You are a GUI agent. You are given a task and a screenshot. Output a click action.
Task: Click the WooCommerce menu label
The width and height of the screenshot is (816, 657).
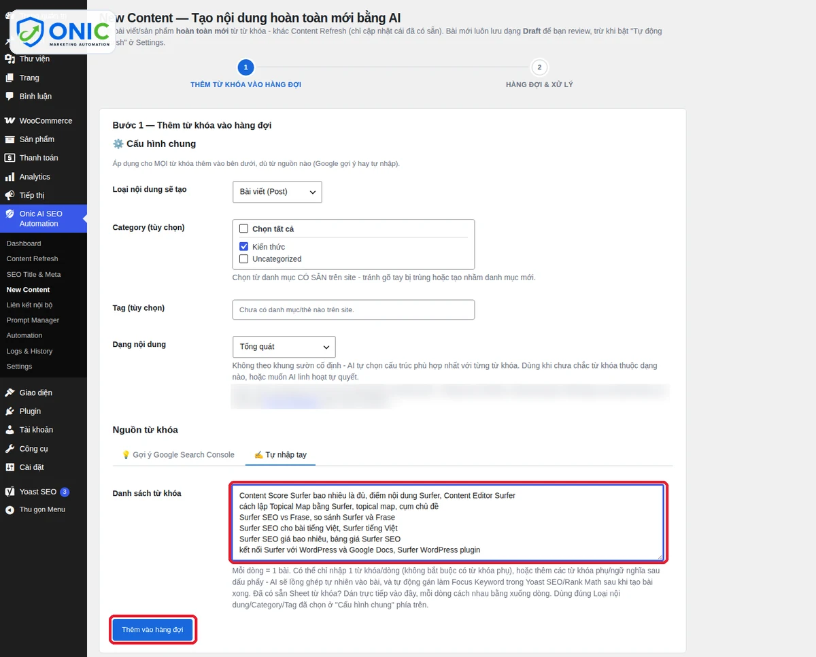point(46,120)
